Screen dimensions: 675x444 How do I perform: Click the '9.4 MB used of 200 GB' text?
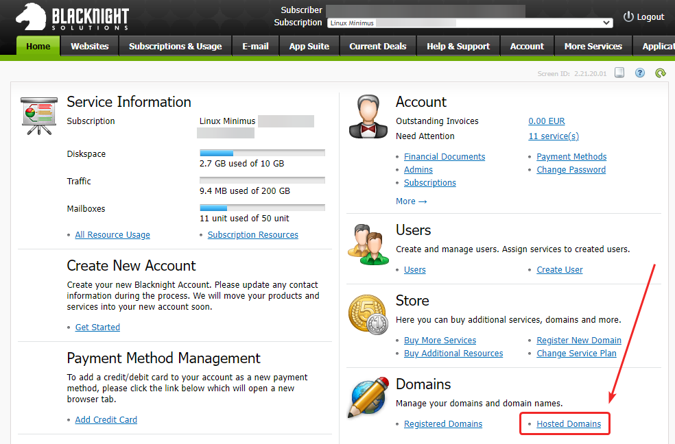pyautogui.click(x=244, y=191)
